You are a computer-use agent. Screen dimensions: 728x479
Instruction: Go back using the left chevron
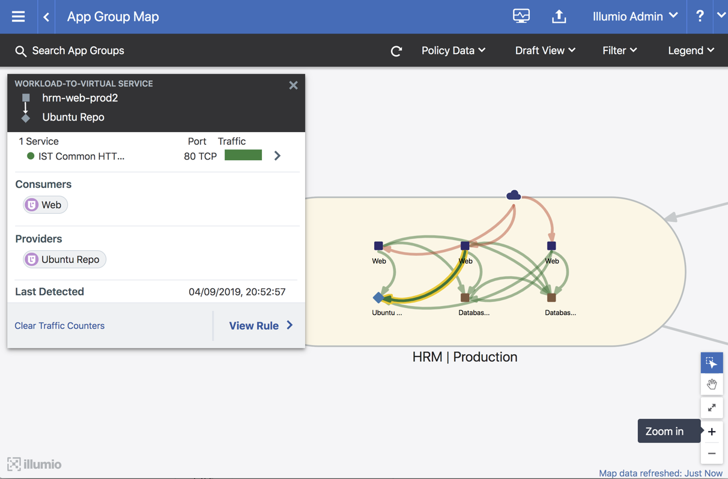46,17
